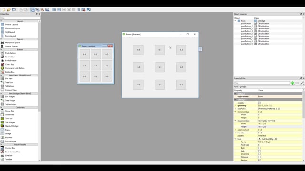Apply Lay Out Vertically from toolbar
This screenshot has width=305, height=171.
[59, 9]
